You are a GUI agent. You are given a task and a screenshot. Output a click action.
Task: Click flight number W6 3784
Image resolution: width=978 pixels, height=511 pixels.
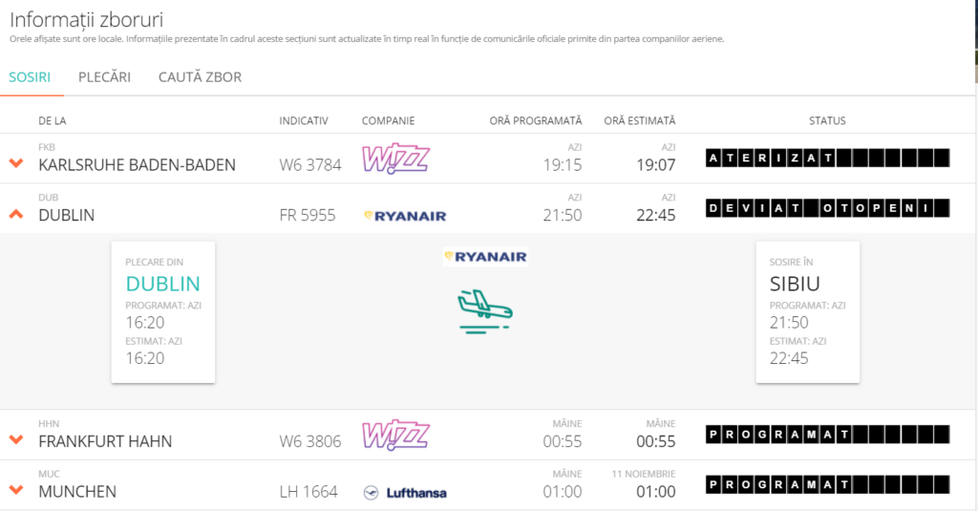[309, 165]
